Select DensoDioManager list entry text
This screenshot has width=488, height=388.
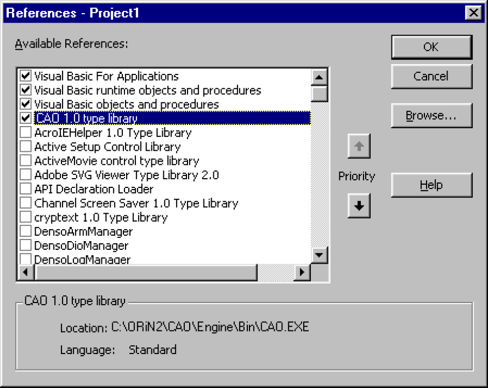point(81,246)
